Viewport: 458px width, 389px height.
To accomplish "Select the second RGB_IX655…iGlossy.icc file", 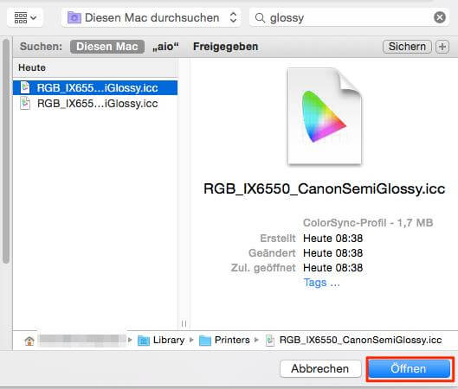I will tap(95, 104).
